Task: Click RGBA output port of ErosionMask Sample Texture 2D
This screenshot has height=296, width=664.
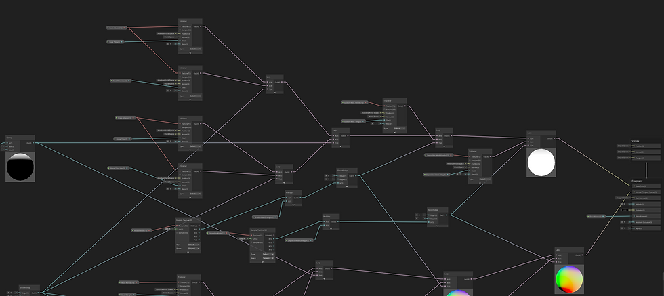Action: (199, 226)
